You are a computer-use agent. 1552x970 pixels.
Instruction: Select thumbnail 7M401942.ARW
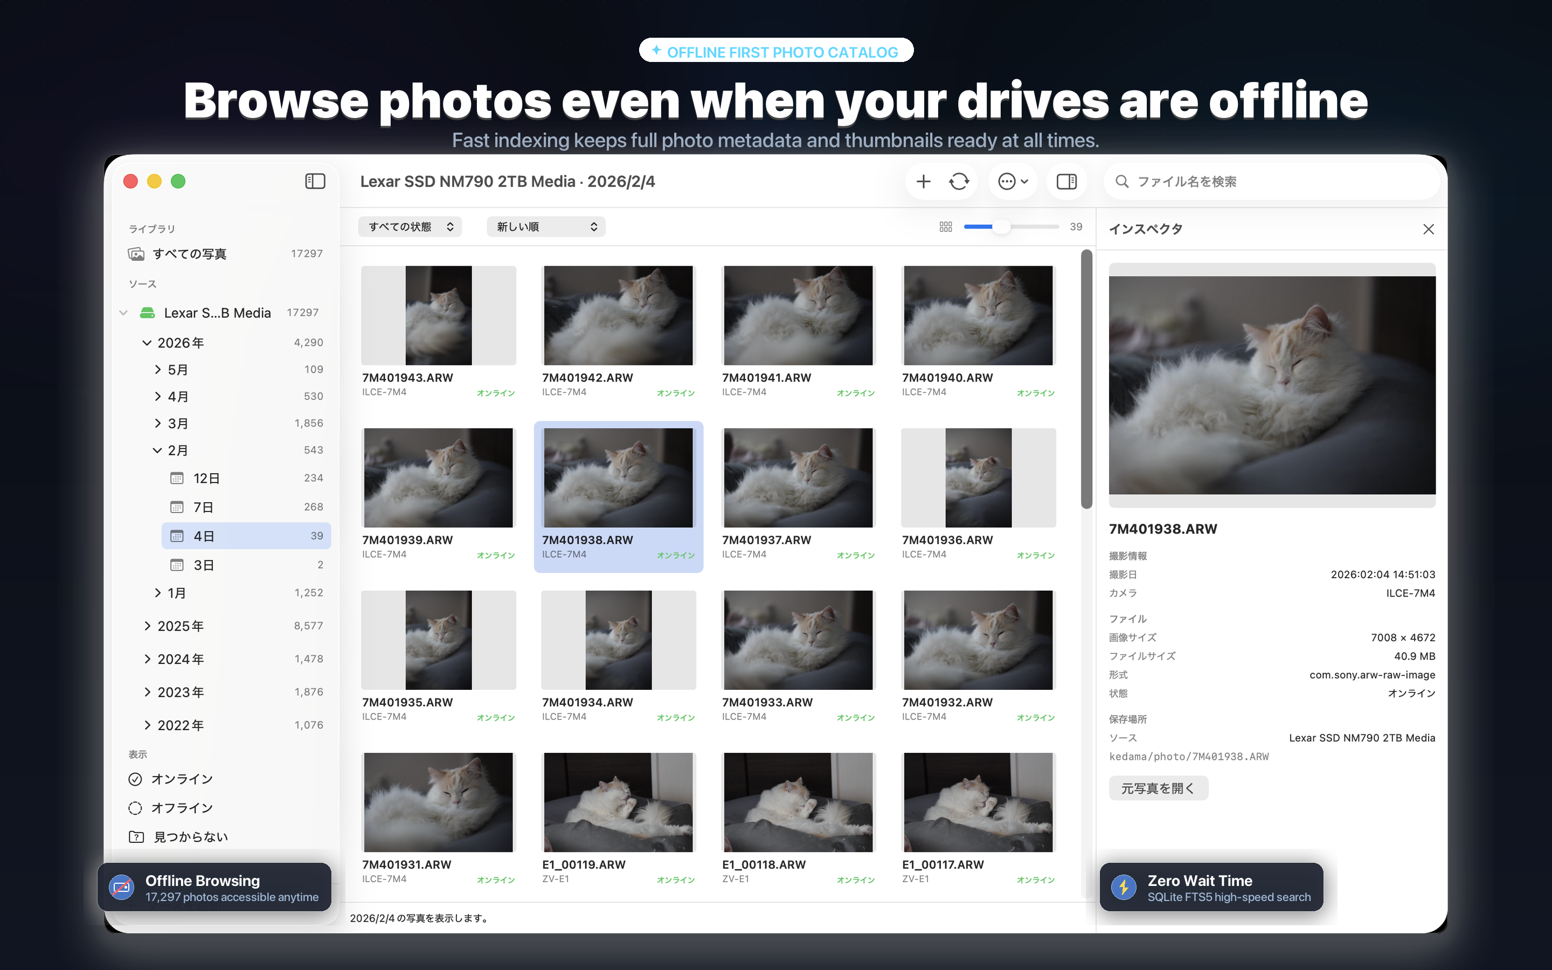618,316
